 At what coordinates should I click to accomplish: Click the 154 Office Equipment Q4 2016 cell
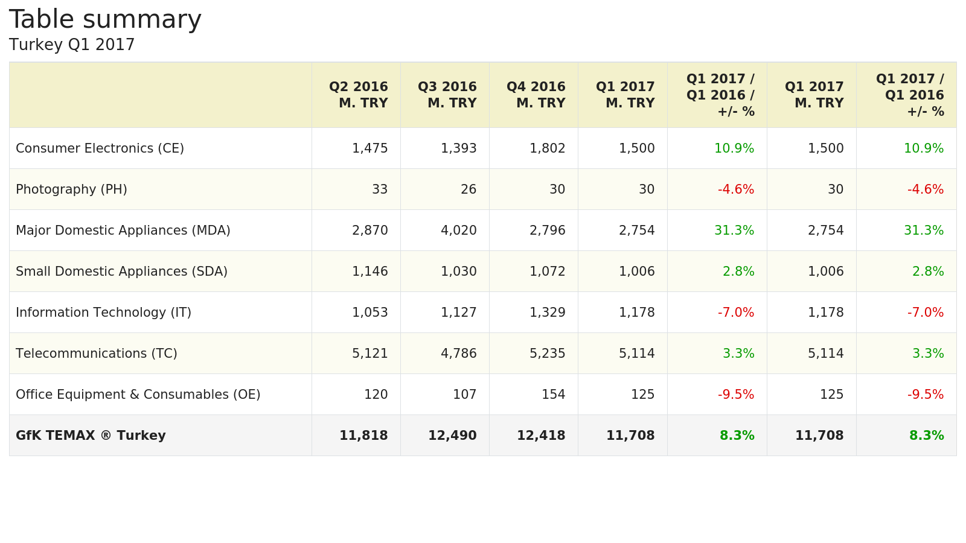coord(553,395)
